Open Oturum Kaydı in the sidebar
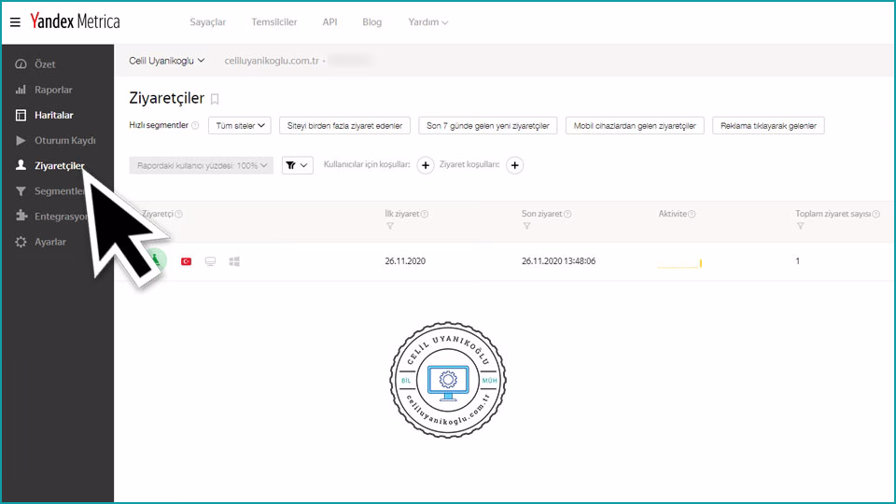The width and height of the screenshot is (896, 504). (64, 140)
